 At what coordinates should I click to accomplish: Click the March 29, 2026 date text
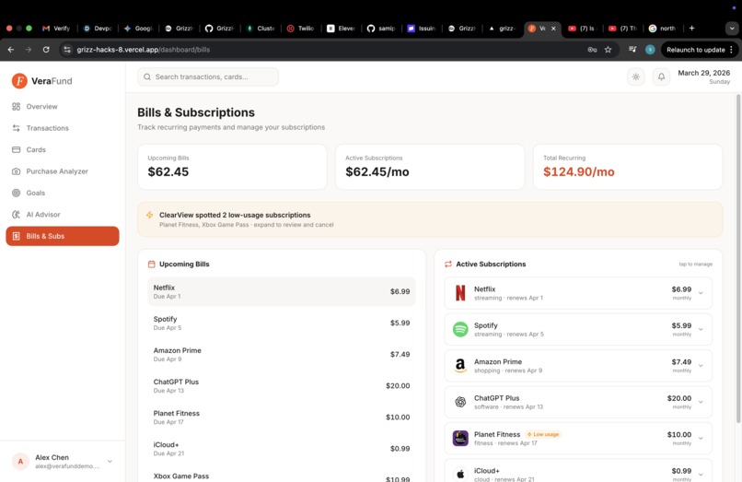point(703,73)
